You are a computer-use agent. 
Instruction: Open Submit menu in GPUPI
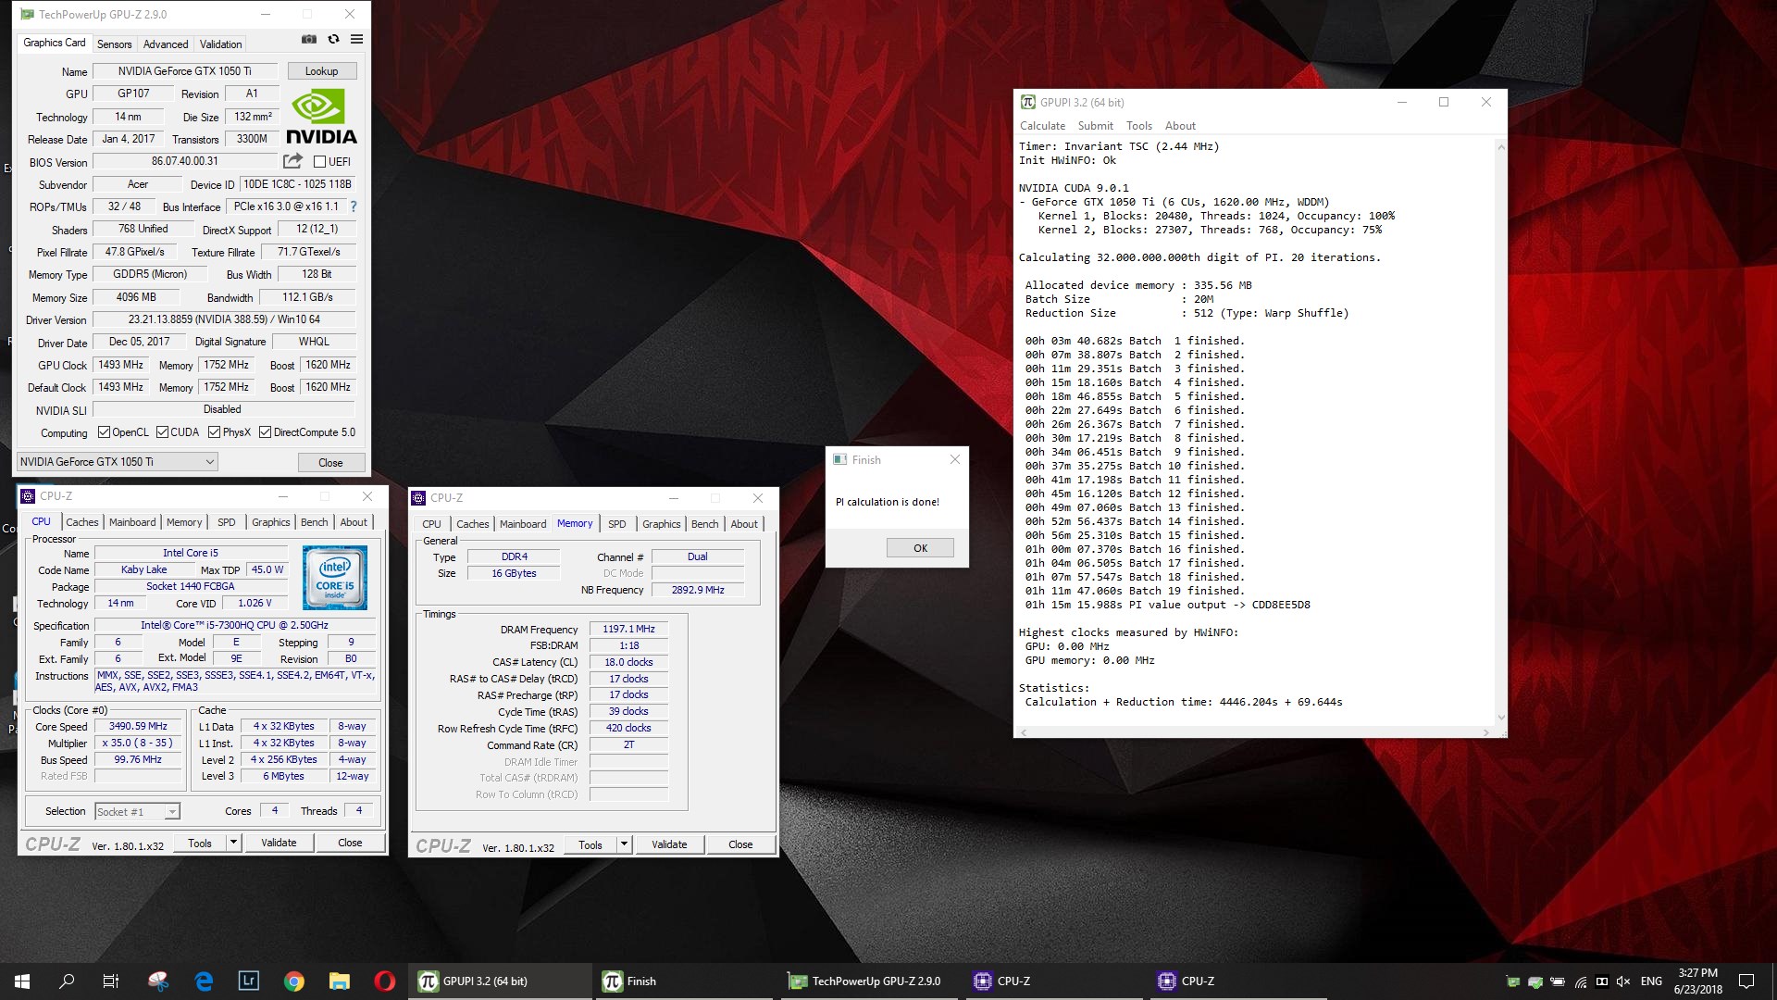point(1095,126)
